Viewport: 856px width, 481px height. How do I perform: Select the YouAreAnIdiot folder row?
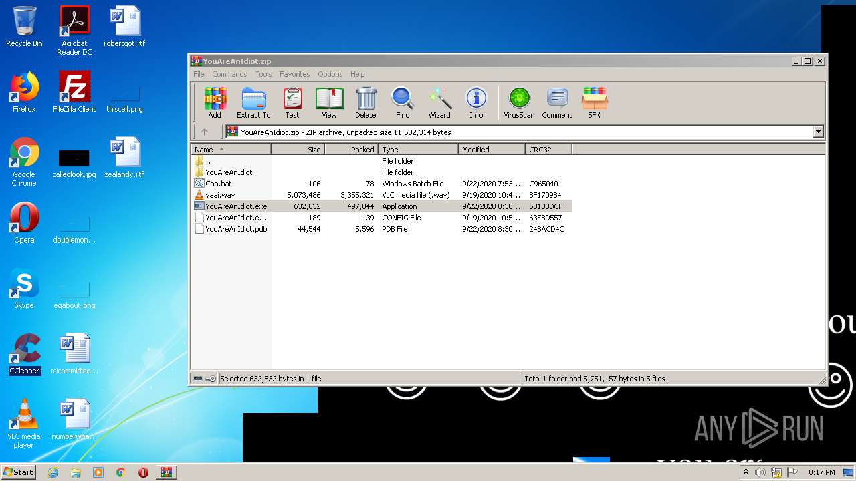tap(382, 172)
